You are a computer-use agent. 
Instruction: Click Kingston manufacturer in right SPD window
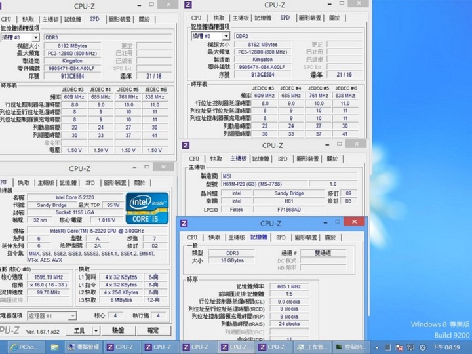[x=263, y=60]
